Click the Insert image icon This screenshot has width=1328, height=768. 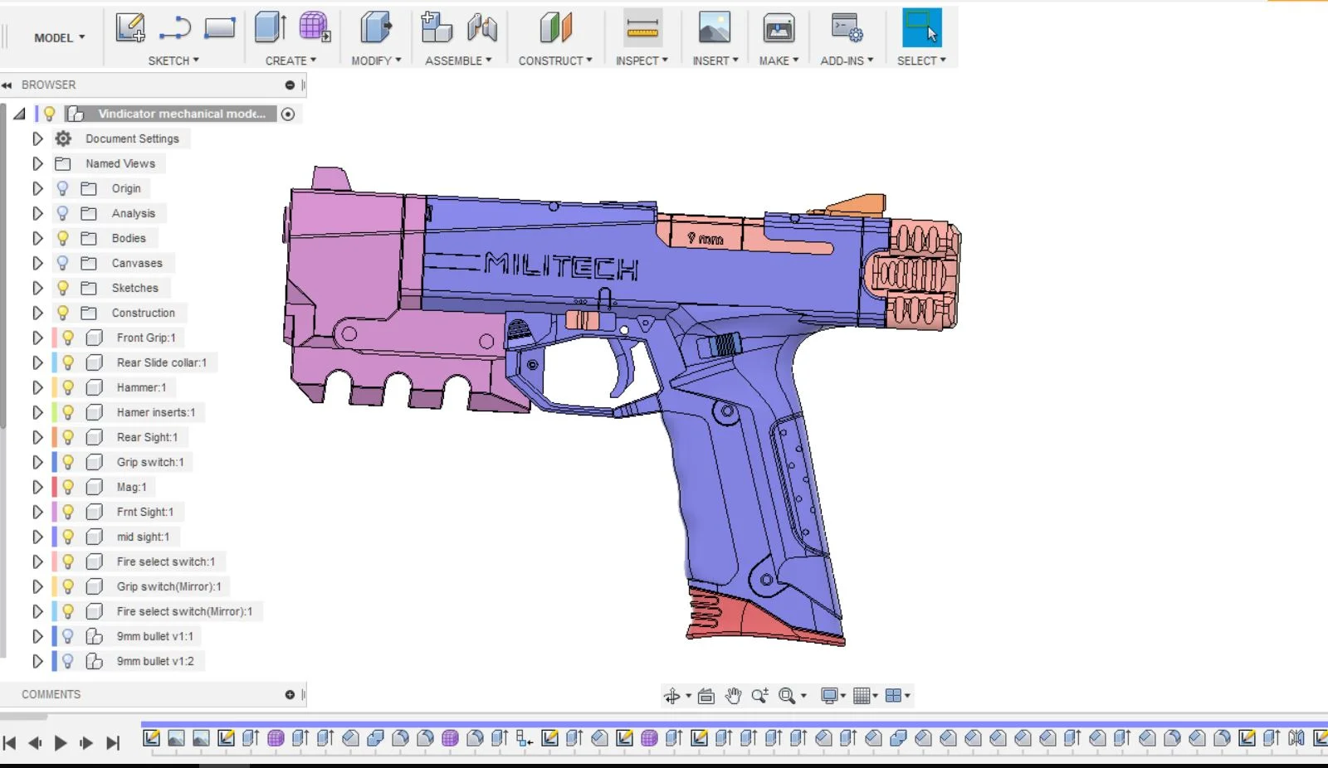coord(715,27)
